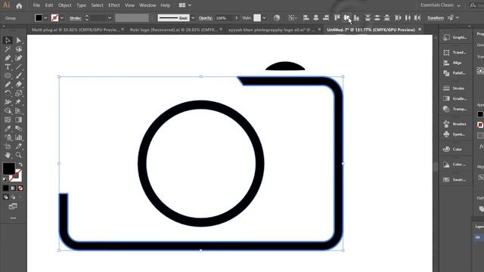Click Horizontal Align Left icon
This screenshot has height=272, width=484.
306,18
